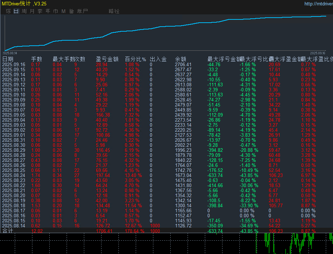
Task: Open the 币 (symbol) tab
Action: (56, 11)
